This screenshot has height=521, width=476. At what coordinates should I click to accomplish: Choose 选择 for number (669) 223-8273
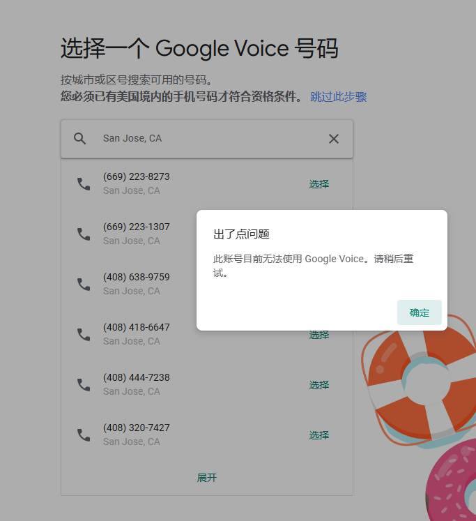[319, 184]
